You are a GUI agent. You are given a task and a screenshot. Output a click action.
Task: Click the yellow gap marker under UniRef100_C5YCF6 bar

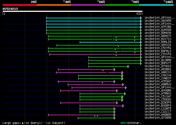click(116, 55)
